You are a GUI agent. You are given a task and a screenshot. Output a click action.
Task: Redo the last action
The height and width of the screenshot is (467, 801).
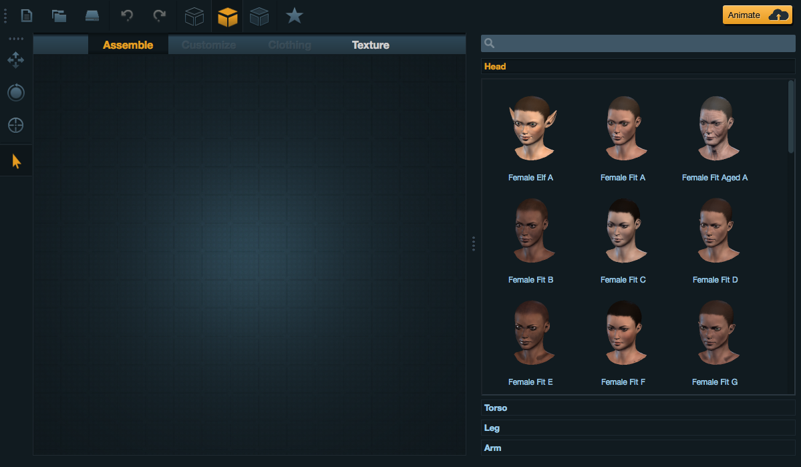click(160, 15)
